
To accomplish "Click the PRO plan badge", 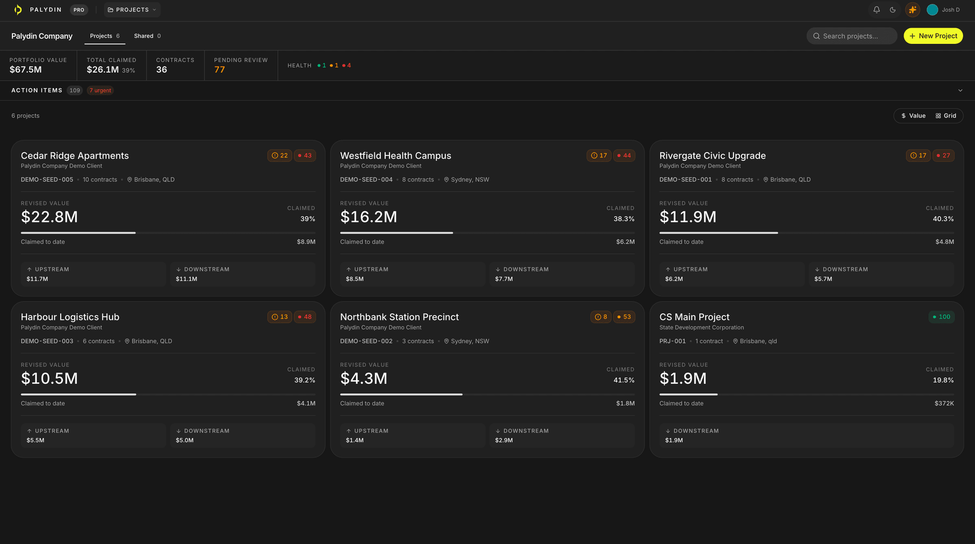I will [79, 10].
